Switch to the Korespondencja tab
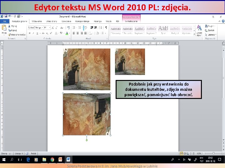This screenshot has height=168, width=225. (x=82, y=21)
